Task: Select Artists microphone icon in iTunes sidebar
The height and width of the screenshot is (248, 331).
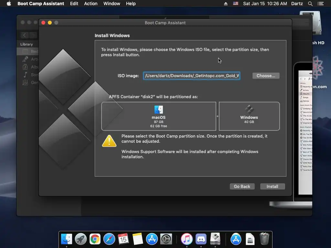Action: coord(25,59)
